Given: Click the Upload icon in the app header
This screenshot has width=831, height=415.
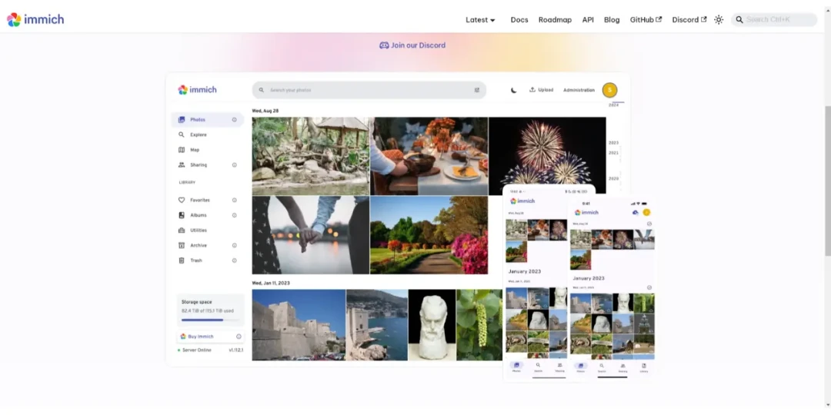Looking at the screenshot, I should (x=532, y=90).
